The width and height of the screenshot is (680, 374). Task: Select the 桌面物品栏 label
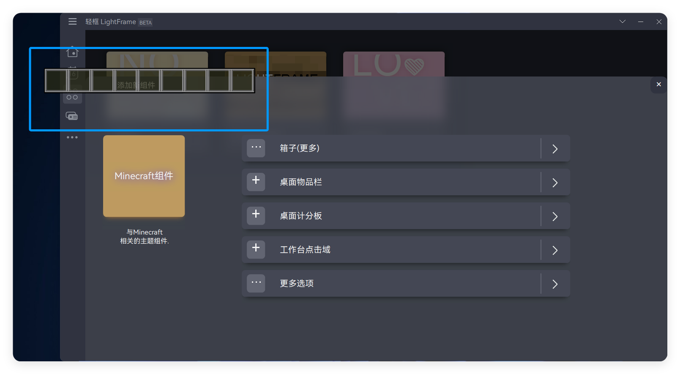click(x=301, y=182)
